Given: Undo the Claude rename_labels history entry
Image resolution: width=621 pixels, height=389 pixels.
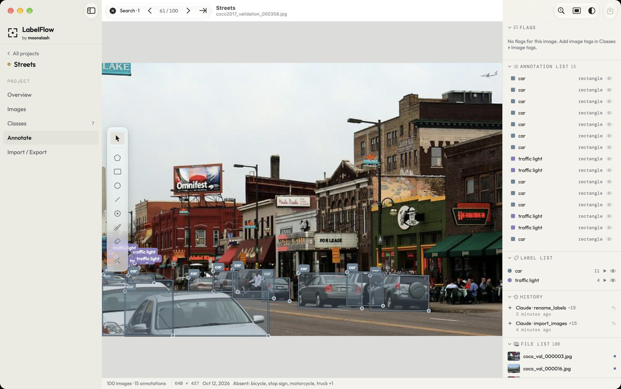Looking at the screenshot, I should [x=614, y=308].
